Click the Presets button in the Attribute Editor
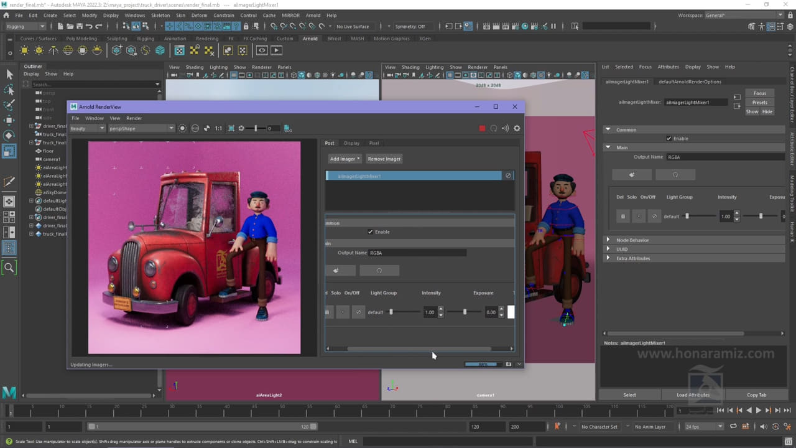The width and height of the screenshot is (796, 448). point(759,102)
